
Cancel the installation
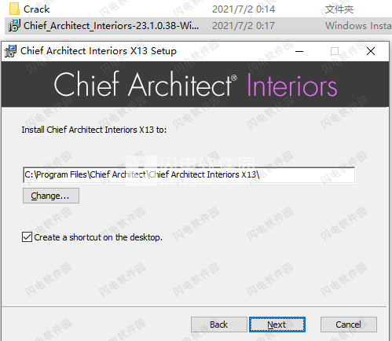[349, 324]
